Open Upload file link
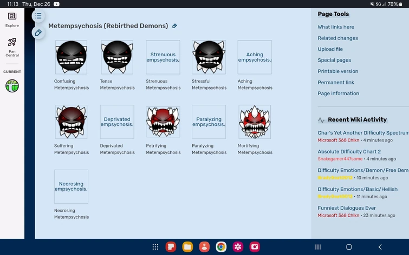409x255 pixels. click(330, 49)
